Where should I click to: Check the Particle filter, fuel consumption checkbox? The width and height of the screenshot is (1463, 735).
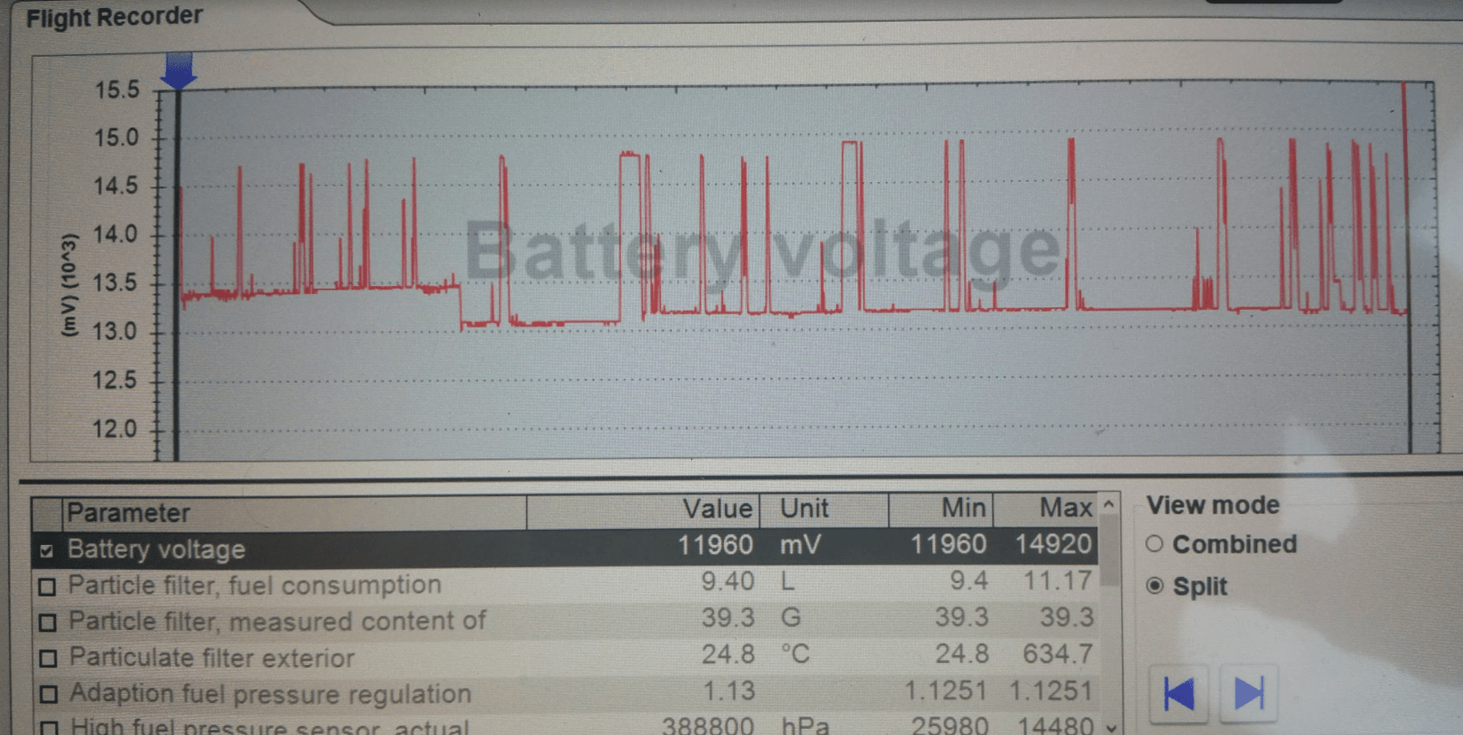47,587
